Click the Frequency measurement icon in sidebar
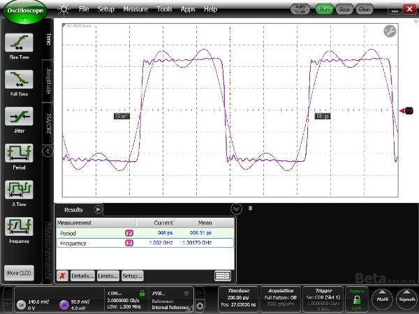This screenshot has height=314, width=419. 19,227
